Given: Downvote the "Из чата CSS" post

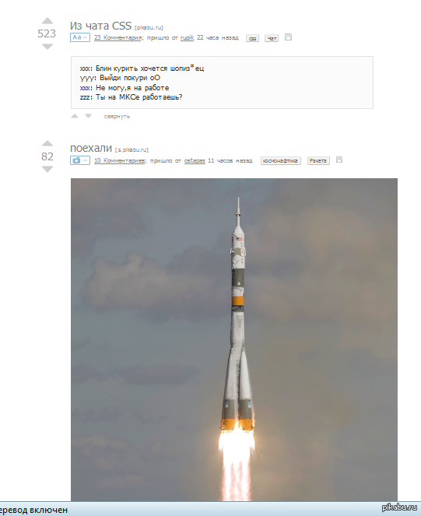Looking at the screenshot, I should (47, 47).
